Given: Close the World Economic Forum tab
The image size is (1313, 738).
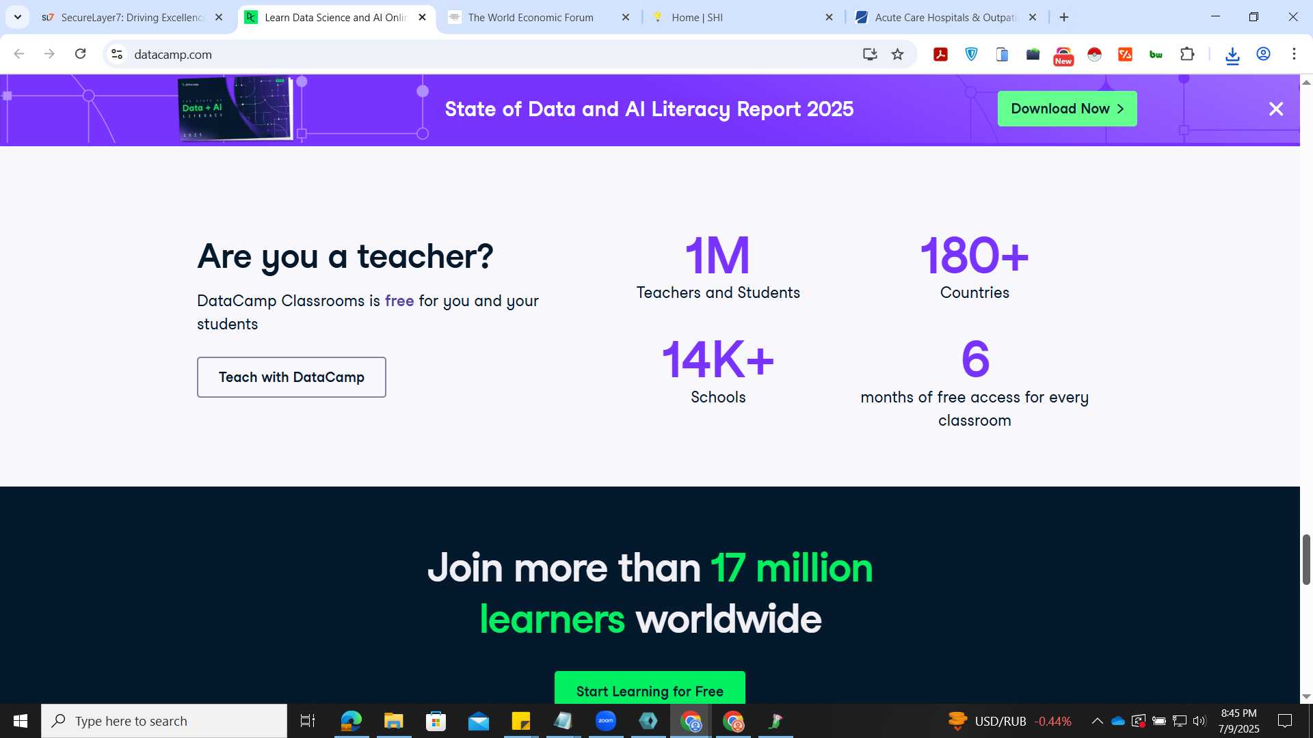Looking at the screenshot, I should 626,18.
